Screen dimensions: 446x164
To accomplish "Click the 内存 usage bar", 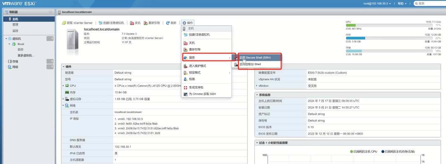I will (390, 38).
